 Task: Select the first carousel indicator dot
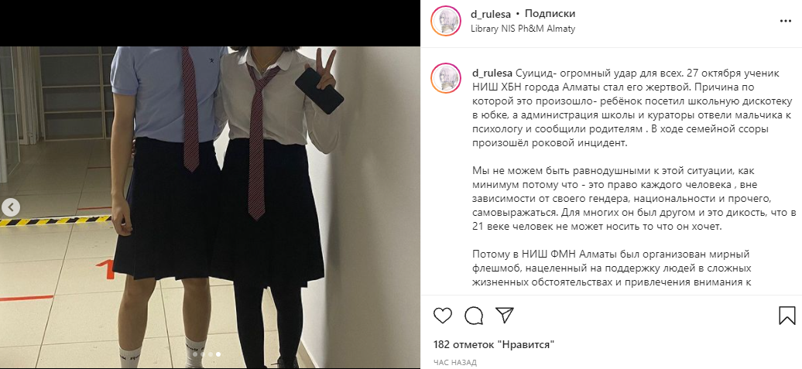point(194,354)
